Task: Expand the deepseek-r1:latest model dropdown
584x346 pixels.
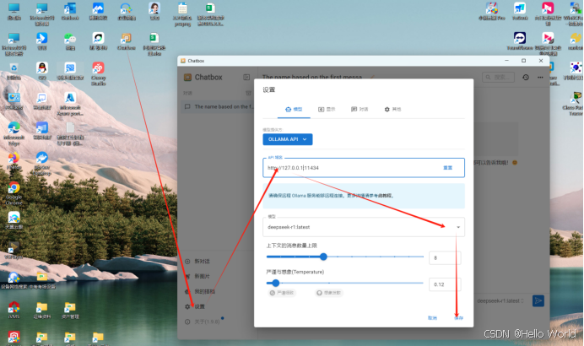Action: (364, 227)
